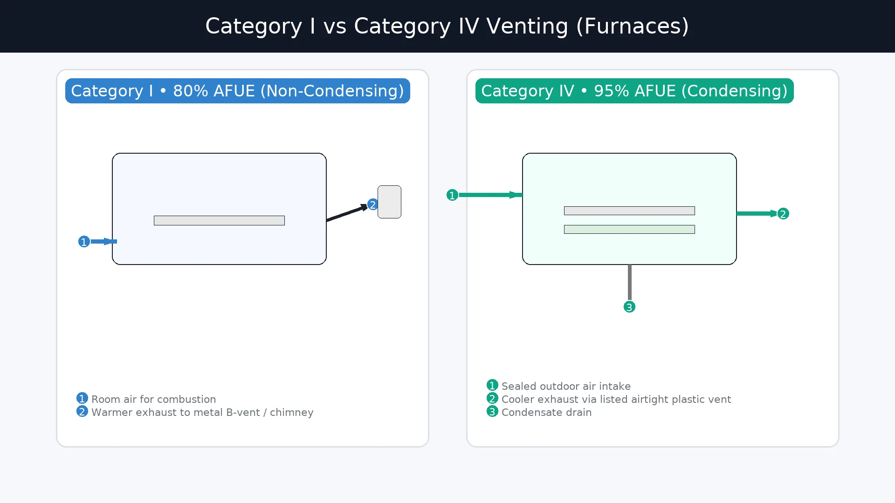895x503 pixels.
Task: Click green marker 1 on the sealed intake arrow
Action: point(452,195)
